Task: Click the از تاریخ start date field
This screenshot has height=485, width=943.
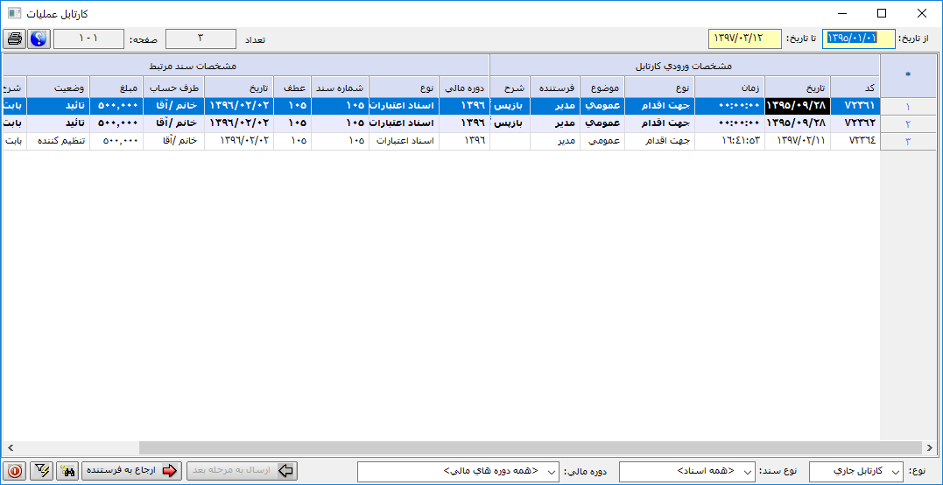Action: (859, 39)
